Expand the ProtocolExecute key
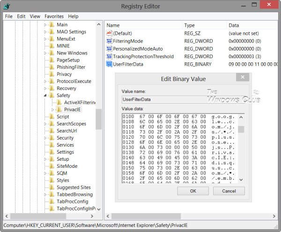The height and width of the screenshot is (232, 281). 45,82
